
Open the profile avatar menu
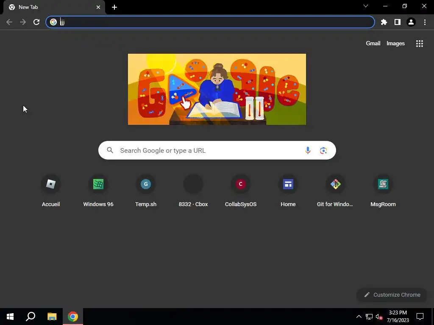pos(411,22)
